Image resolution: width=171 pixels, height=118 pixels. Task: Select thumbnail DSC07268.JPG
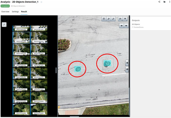click(x=21, y=74)
